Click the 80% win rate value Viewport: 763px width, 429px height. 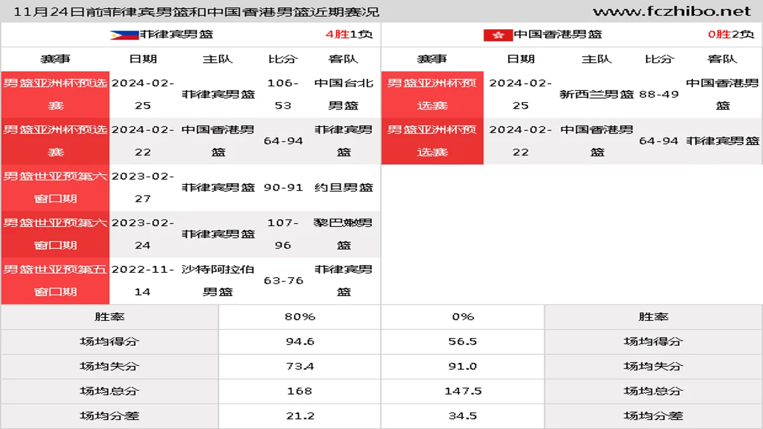(x=299, y=317)
